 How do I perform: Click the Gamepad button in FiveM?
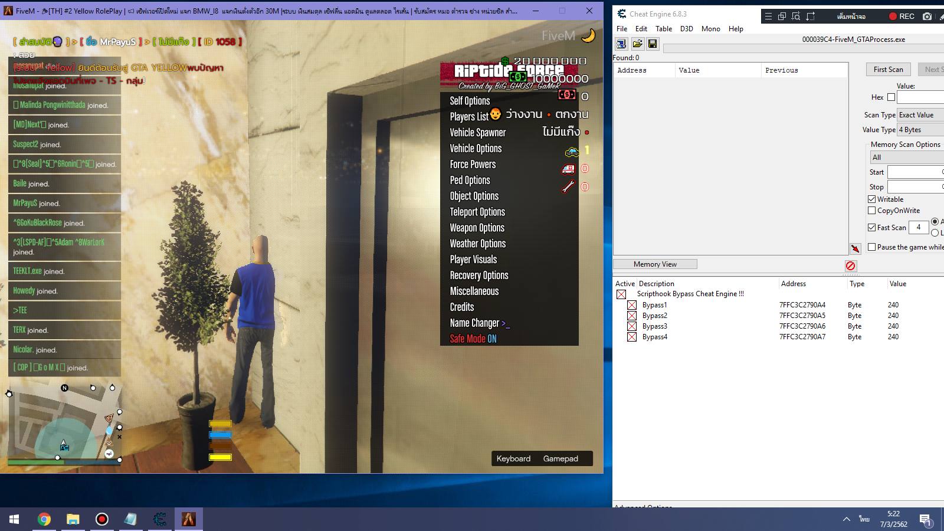click(560, 458)
